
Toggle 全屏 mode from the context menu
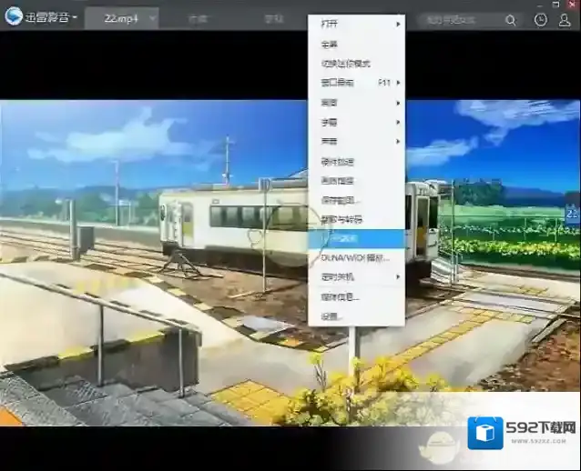pyautogui.click(x=330, y=44)
